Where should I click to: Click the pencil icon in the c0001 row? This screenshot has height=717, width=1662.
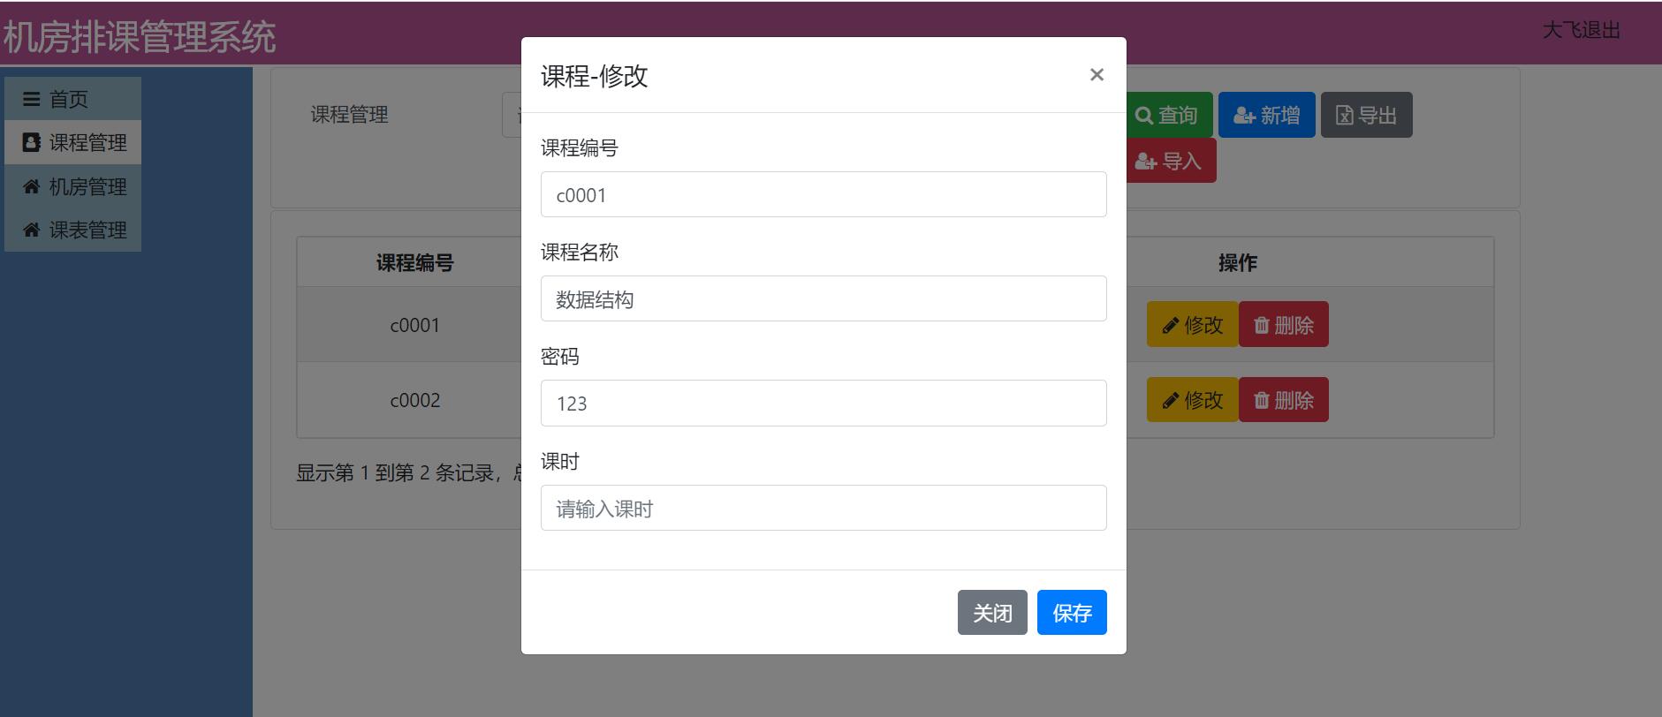click(x=1170, y=326)
